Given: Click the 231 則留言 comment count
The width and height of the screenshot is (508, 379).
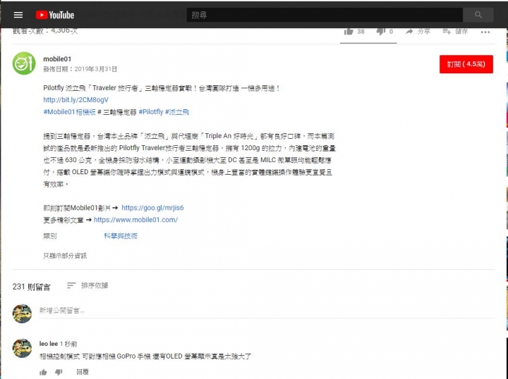Looking at the screenshot, I should 32,287.
